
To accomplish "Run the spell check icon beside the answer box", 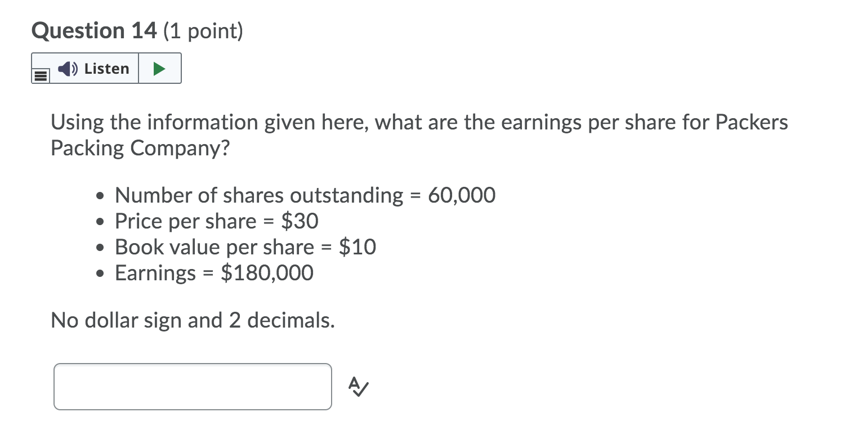I will click(x=357, y=387).
